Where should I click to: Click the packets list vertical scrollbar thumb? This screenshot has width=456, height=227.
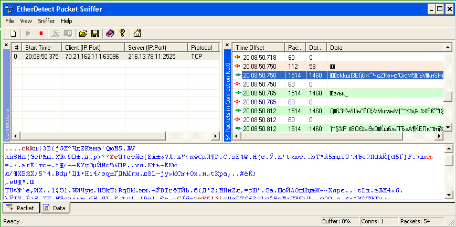pyautogui.click(x=448, y=96)
